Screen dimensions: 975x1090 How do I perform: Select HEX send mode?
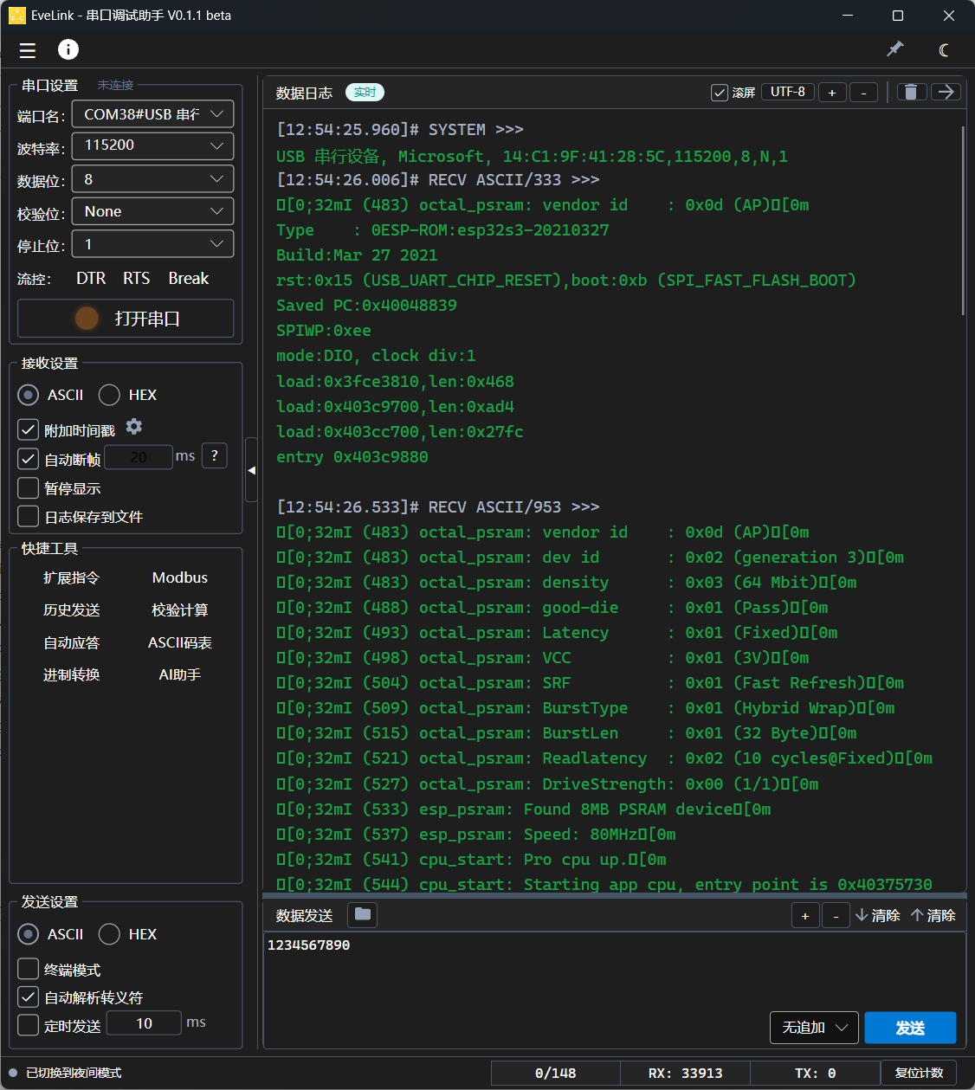point(128,934)
